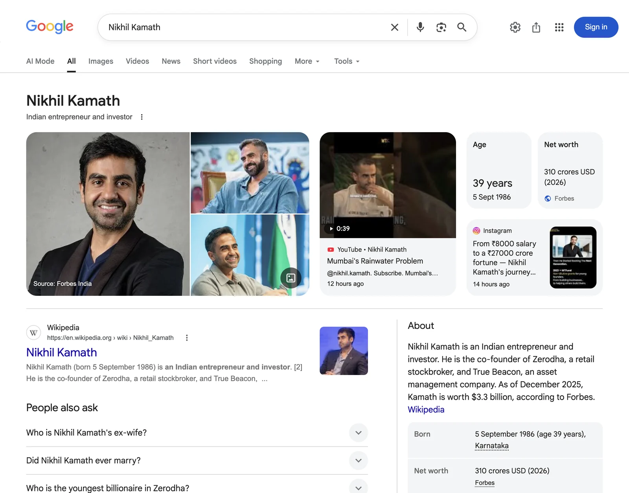Open the Google apps grid icon

tap(559, 27)
